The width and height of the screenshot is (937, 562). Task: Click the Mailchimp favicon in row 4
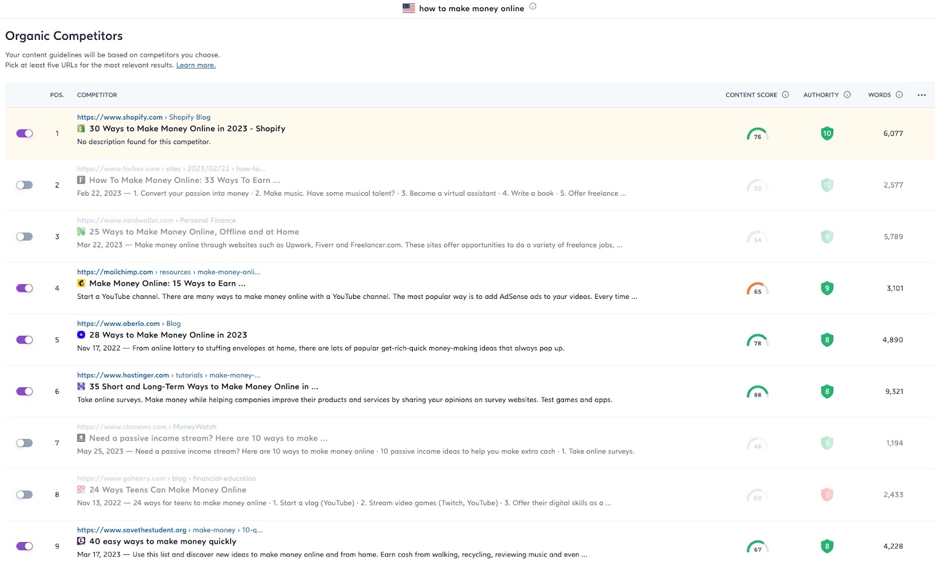pos(81,283)
